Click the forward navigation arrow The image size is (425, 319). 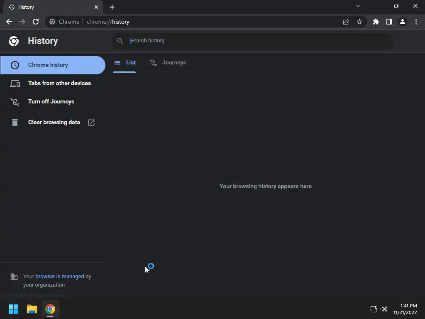(22, 22)
